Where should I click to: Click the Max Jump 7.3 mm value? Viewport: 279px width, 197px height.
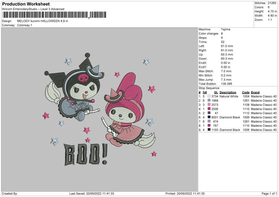click(226, 79)
